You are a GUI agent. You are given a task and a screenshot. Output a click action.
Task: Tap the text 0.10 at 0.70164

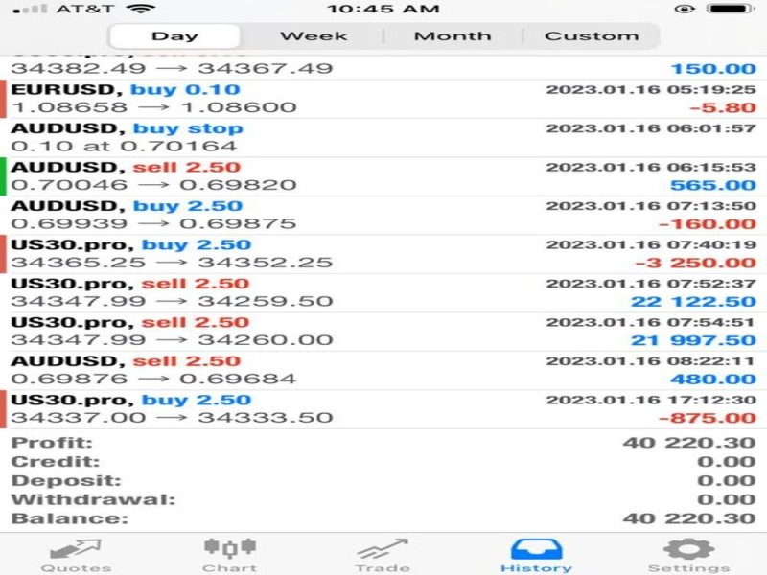pos(124,146)
